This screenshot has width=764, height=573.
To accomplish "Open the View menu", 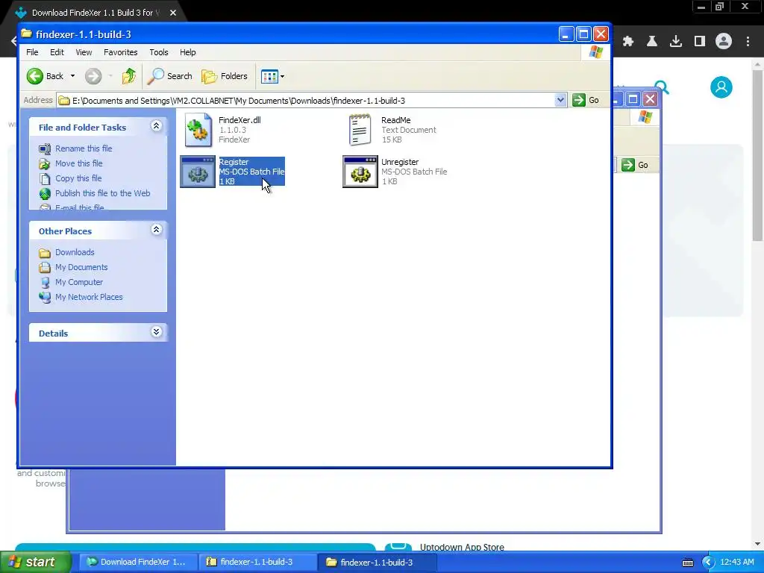I will coord(84,52).
